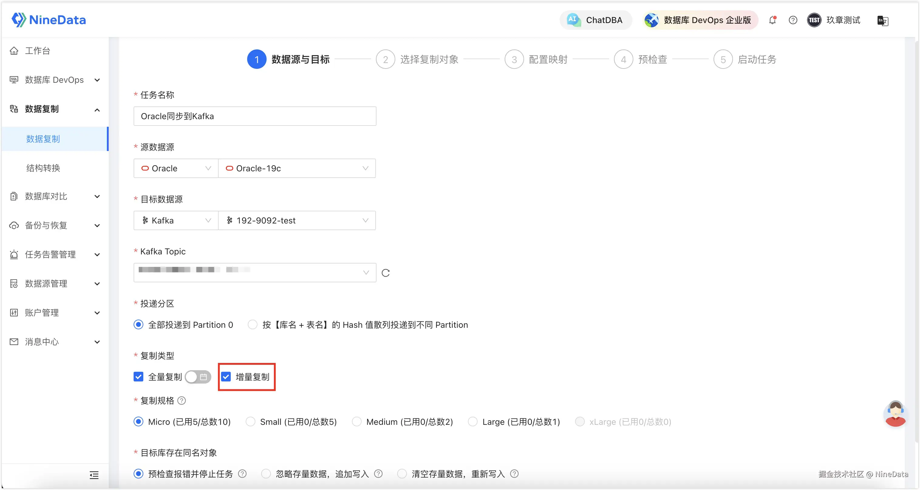Image resolution: width=920 pixels, height=490 pixels.
Task: Enable the scheduled start toggle switch
Action: point(198,377)
